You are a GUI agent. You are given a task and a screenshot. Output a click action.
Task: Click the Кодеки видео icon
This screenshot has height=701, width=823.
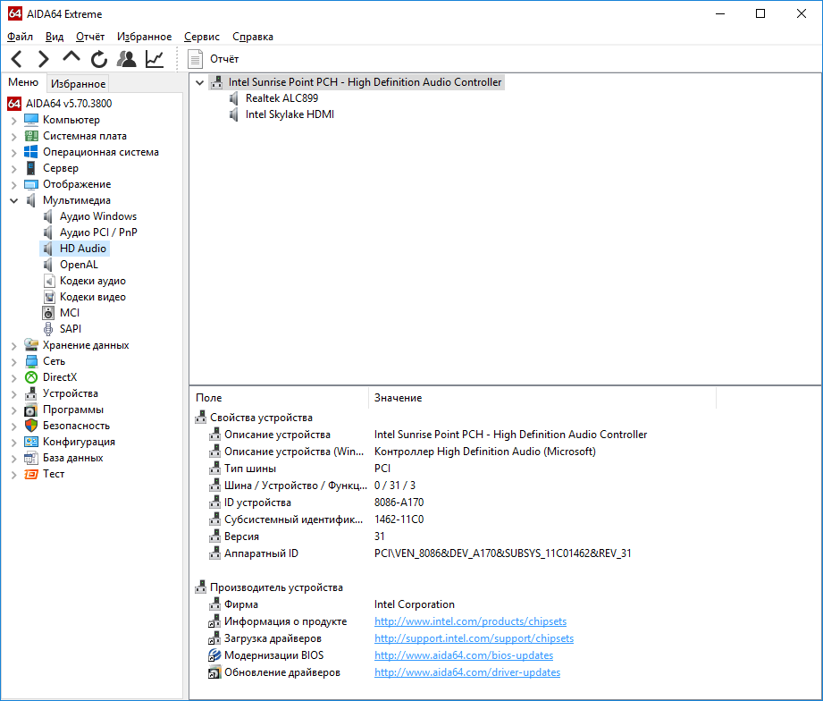(x=48, y=297)
